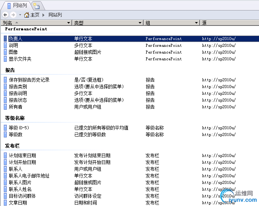Image resolution: width=259 pixels, height=206 pixels.
Task: Click the back navigation arrow
Action: 5,15
